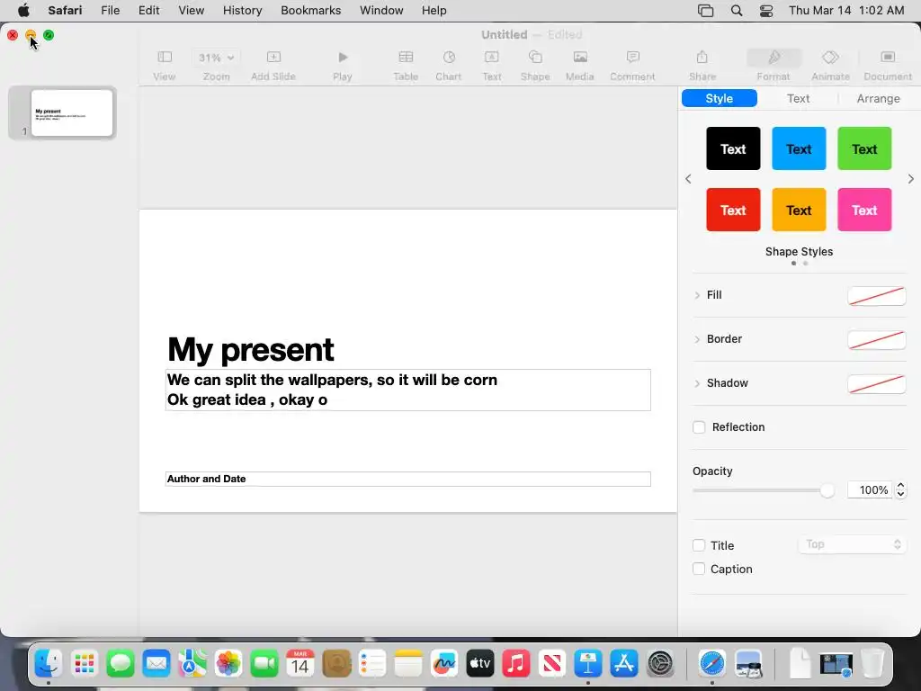Open the Media toolbar button
This screenshot has width=921, height=691.
click(580, 65)
